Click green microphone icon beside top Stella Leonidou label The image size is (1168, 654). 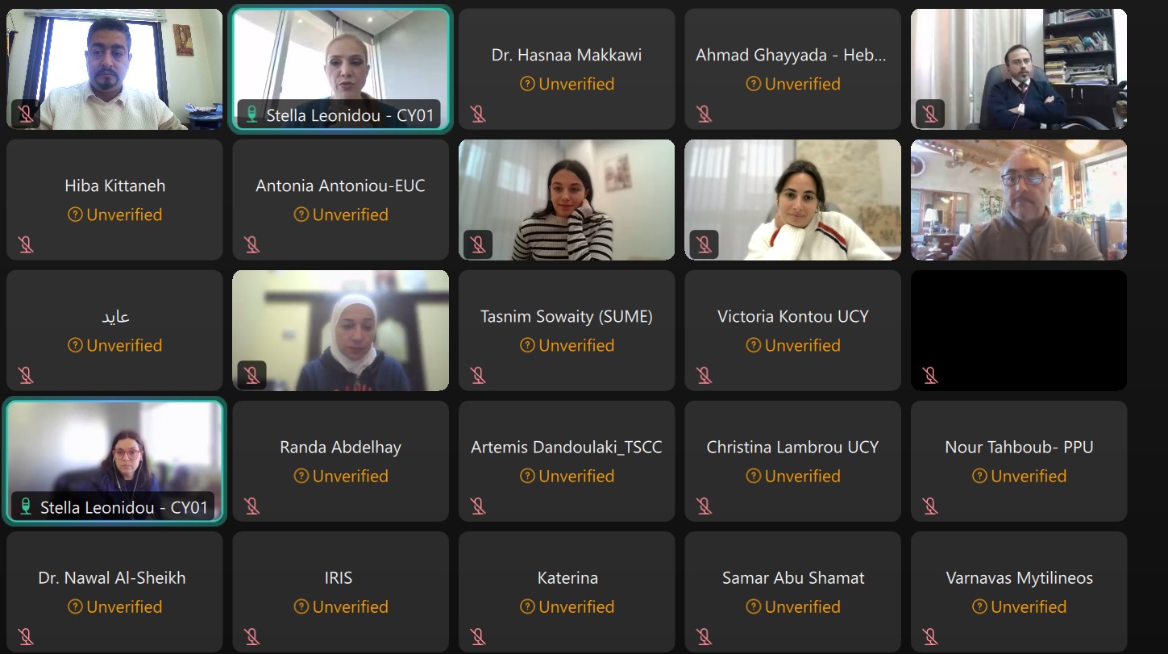click(x=251, y=115)
